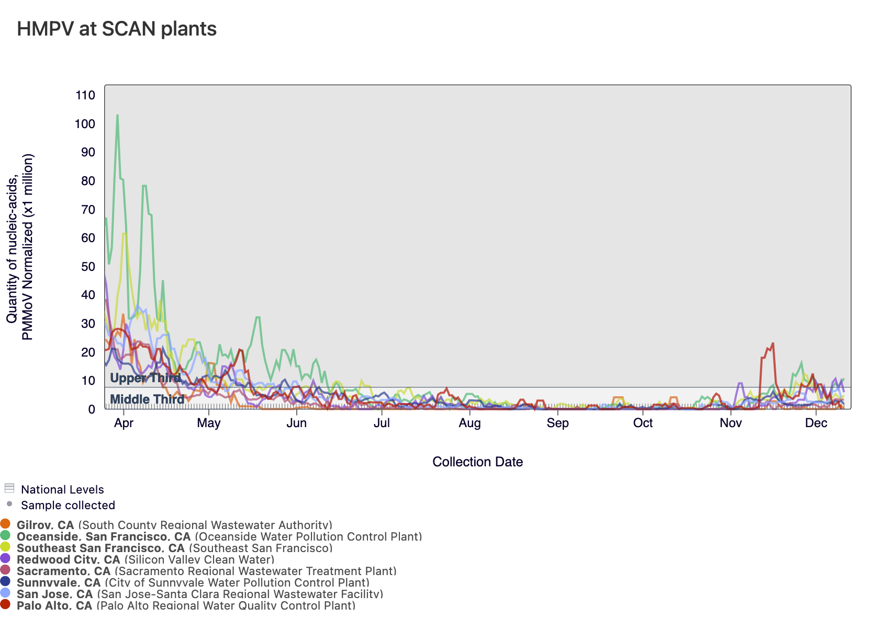Image resolution: width=872 pixels, height=619 pixels.
Task: Toggle the National Levels legend text
Action: pos(62,489)
